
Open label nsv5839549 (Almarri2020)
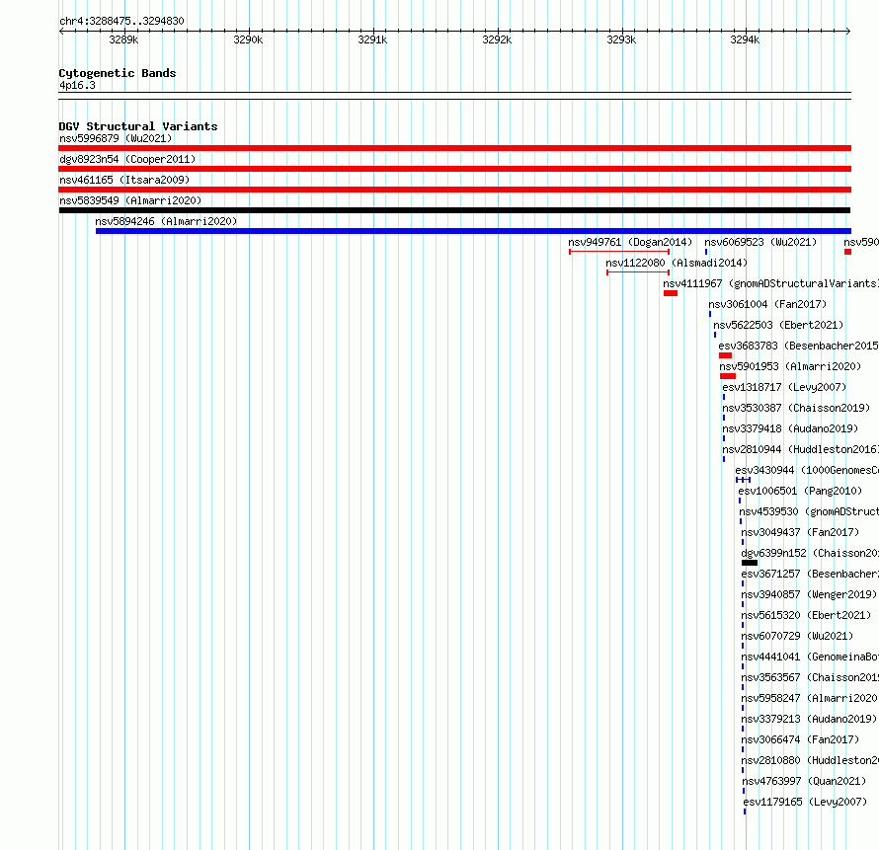pyautogui.click(x=130, y=200)
